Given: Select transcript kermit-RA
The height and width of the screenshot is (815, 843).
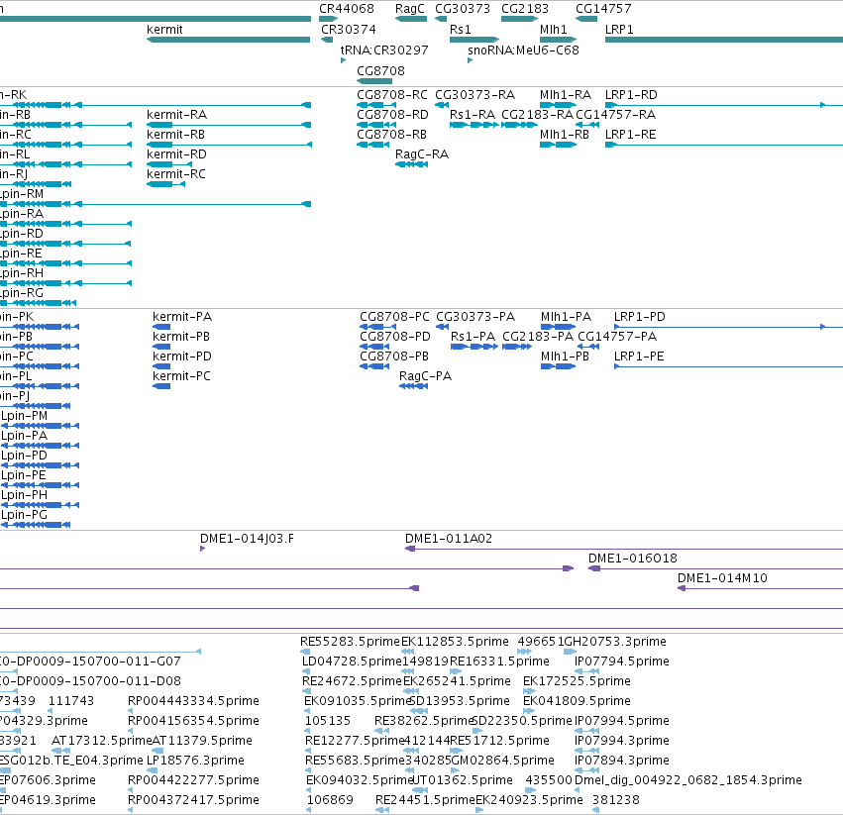Looking at the screenshot, I should (x=176, y=115).
